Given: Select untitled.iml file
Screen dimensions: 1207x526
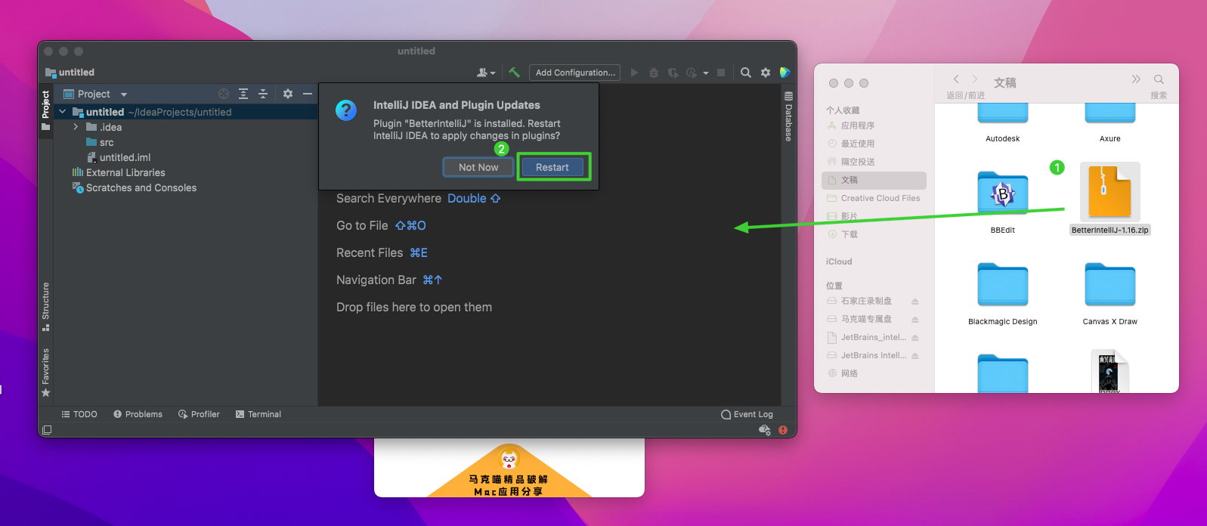Looking at the screenshot, I should (119, 157).
